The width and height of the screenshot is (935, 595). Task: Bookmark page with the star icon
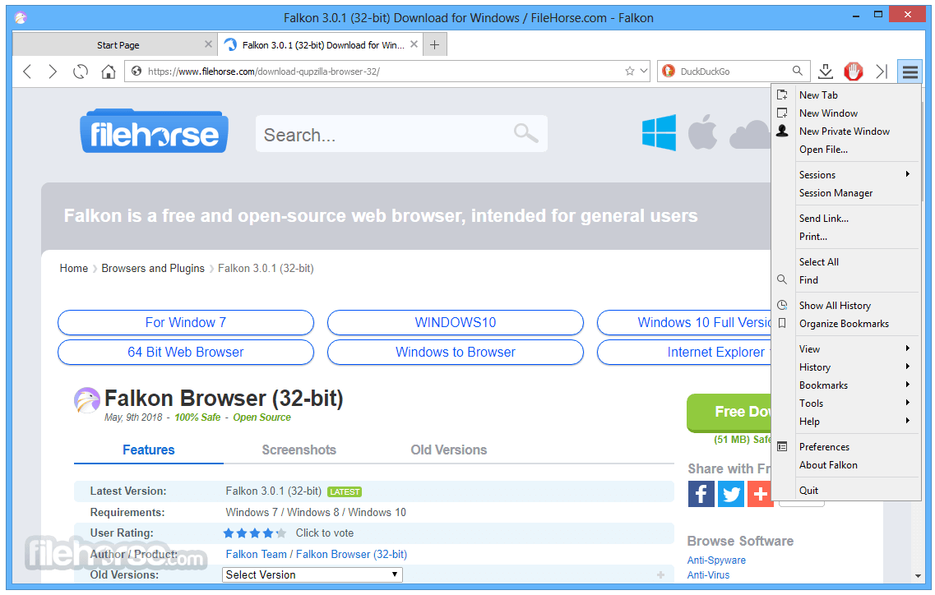(x=630, y=71)
